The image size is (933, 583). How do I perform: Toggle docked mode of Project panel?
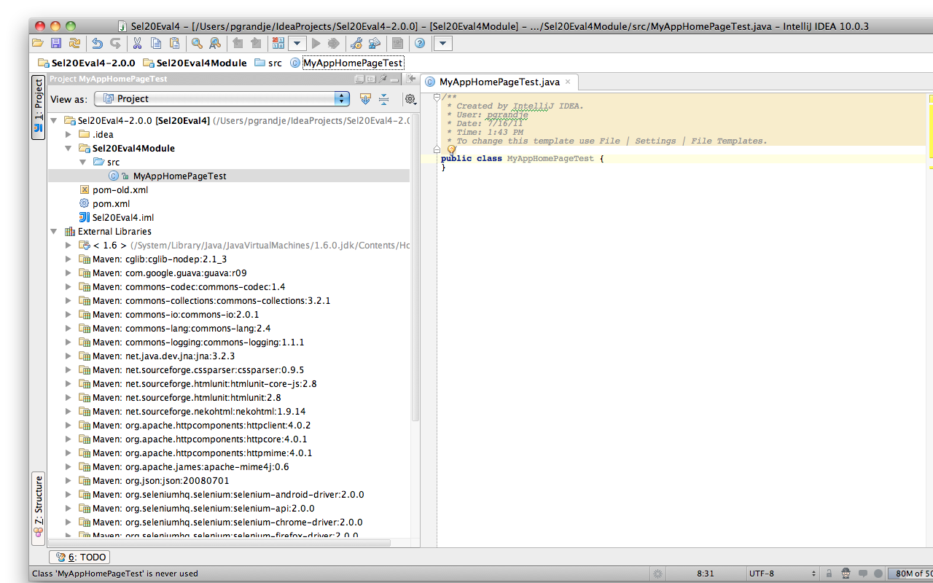point(371,79)
